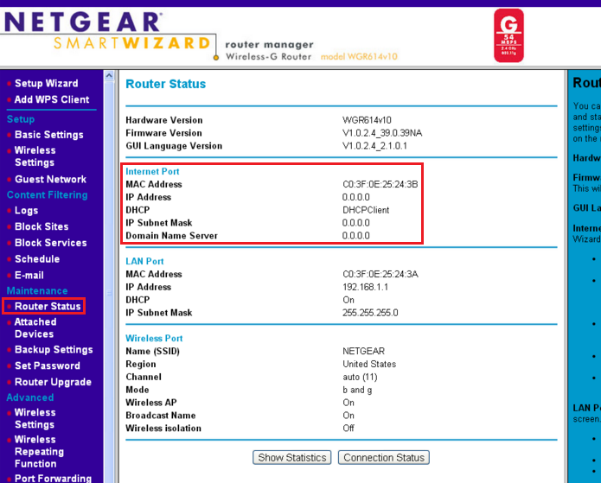Click the Connection Status button

[384, 457]
